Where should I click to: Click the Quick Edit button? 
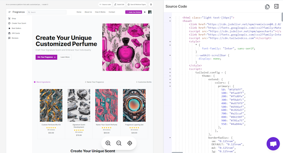point(119,5)
